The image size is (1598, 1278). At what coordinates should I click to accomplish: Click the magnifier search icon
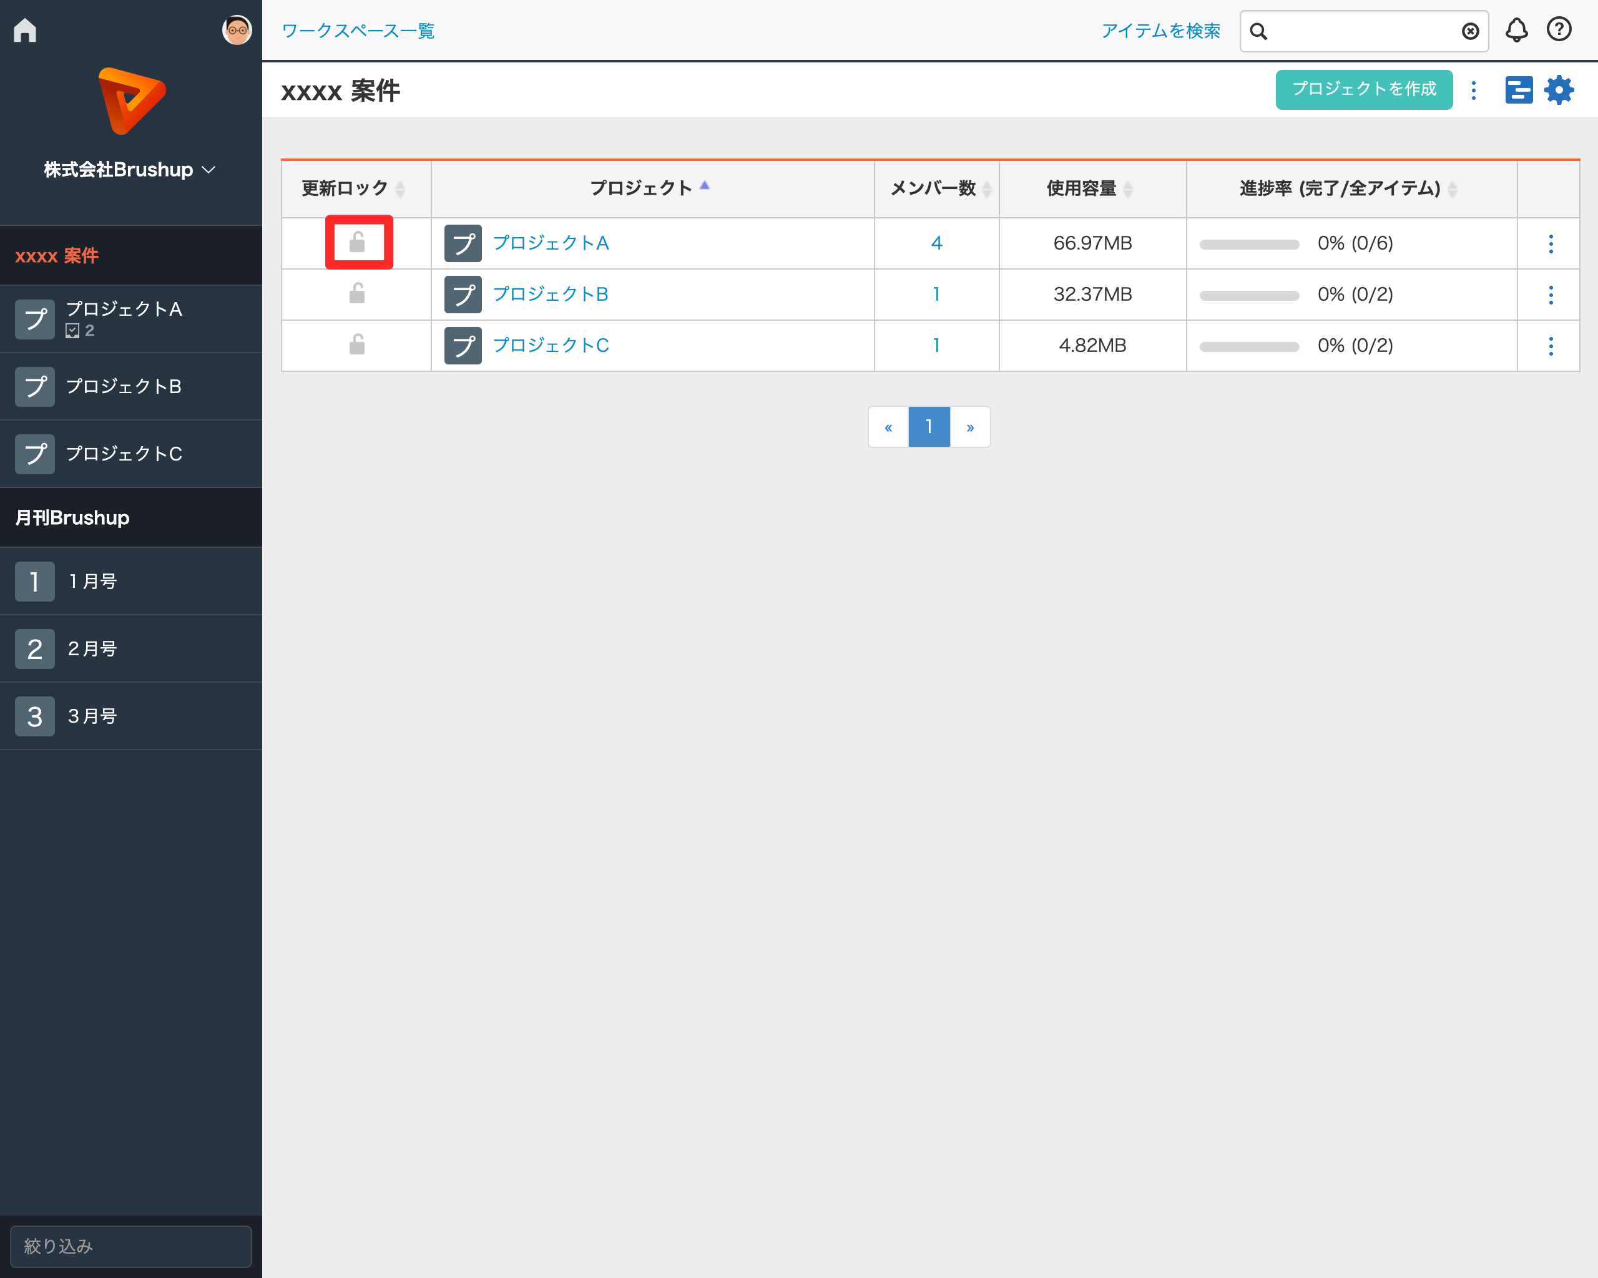coord(1258,31)
